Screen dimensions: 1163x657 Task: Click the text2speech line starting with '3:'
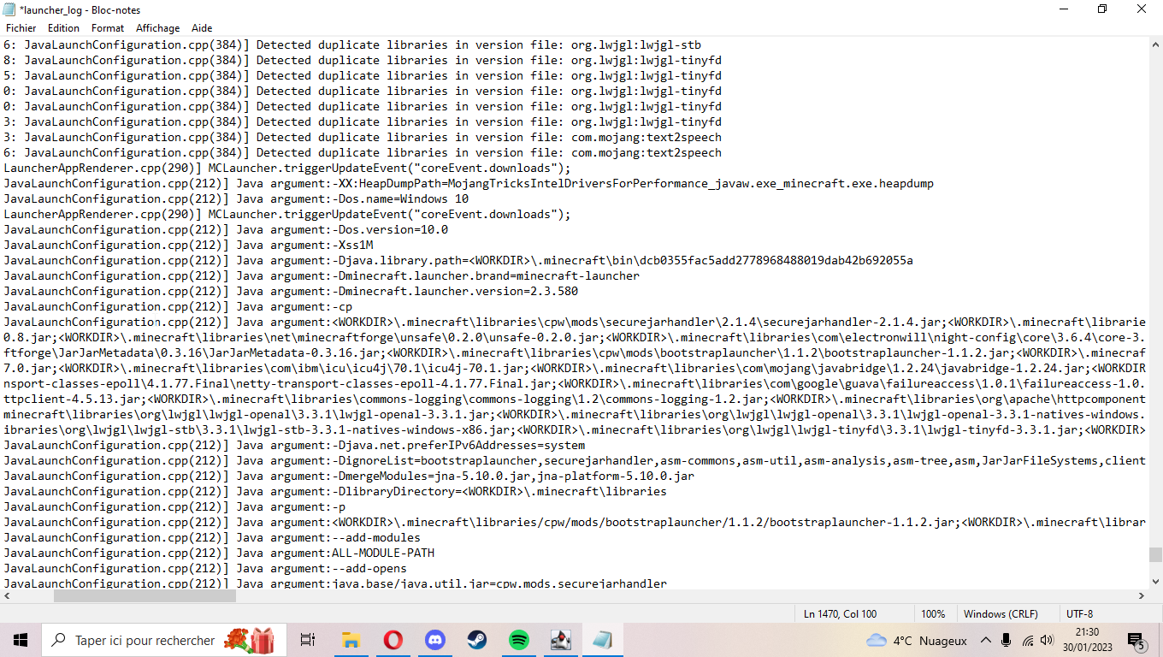(363, 137)
